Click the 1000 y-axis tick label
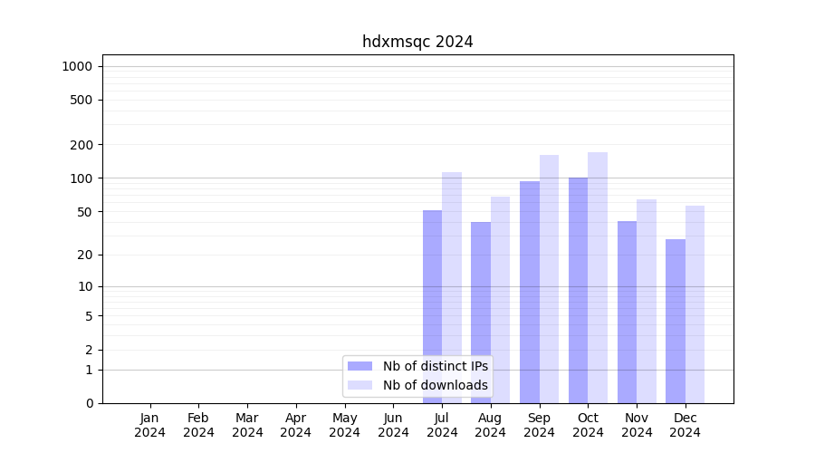 point(77,66)
